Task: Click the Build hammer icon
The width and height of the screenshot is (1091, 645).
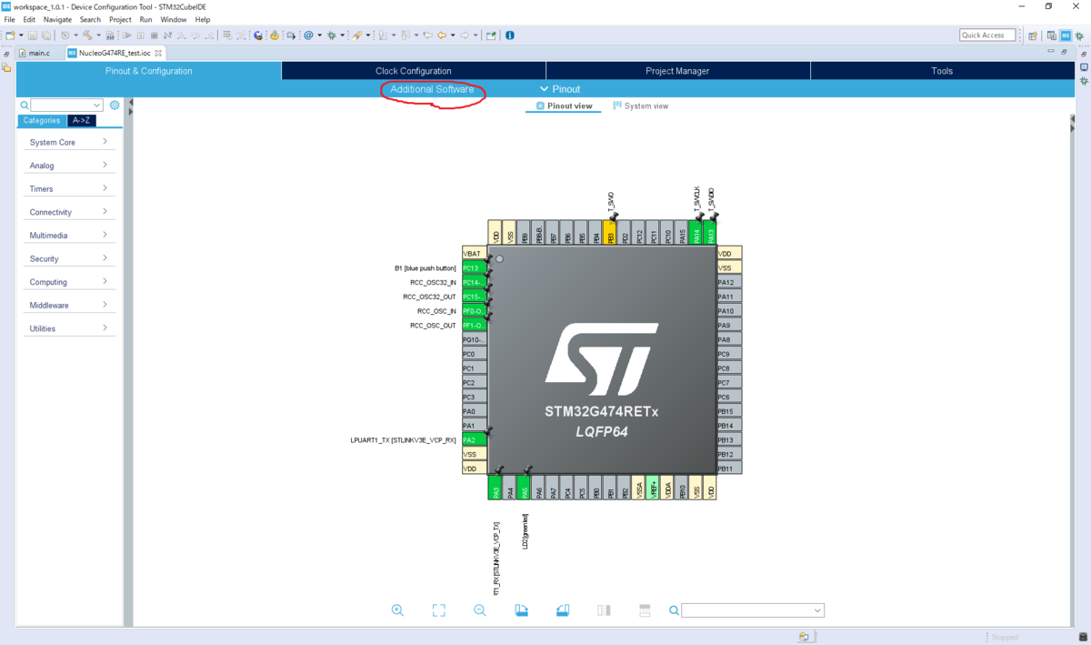Action: click(87, 35)
